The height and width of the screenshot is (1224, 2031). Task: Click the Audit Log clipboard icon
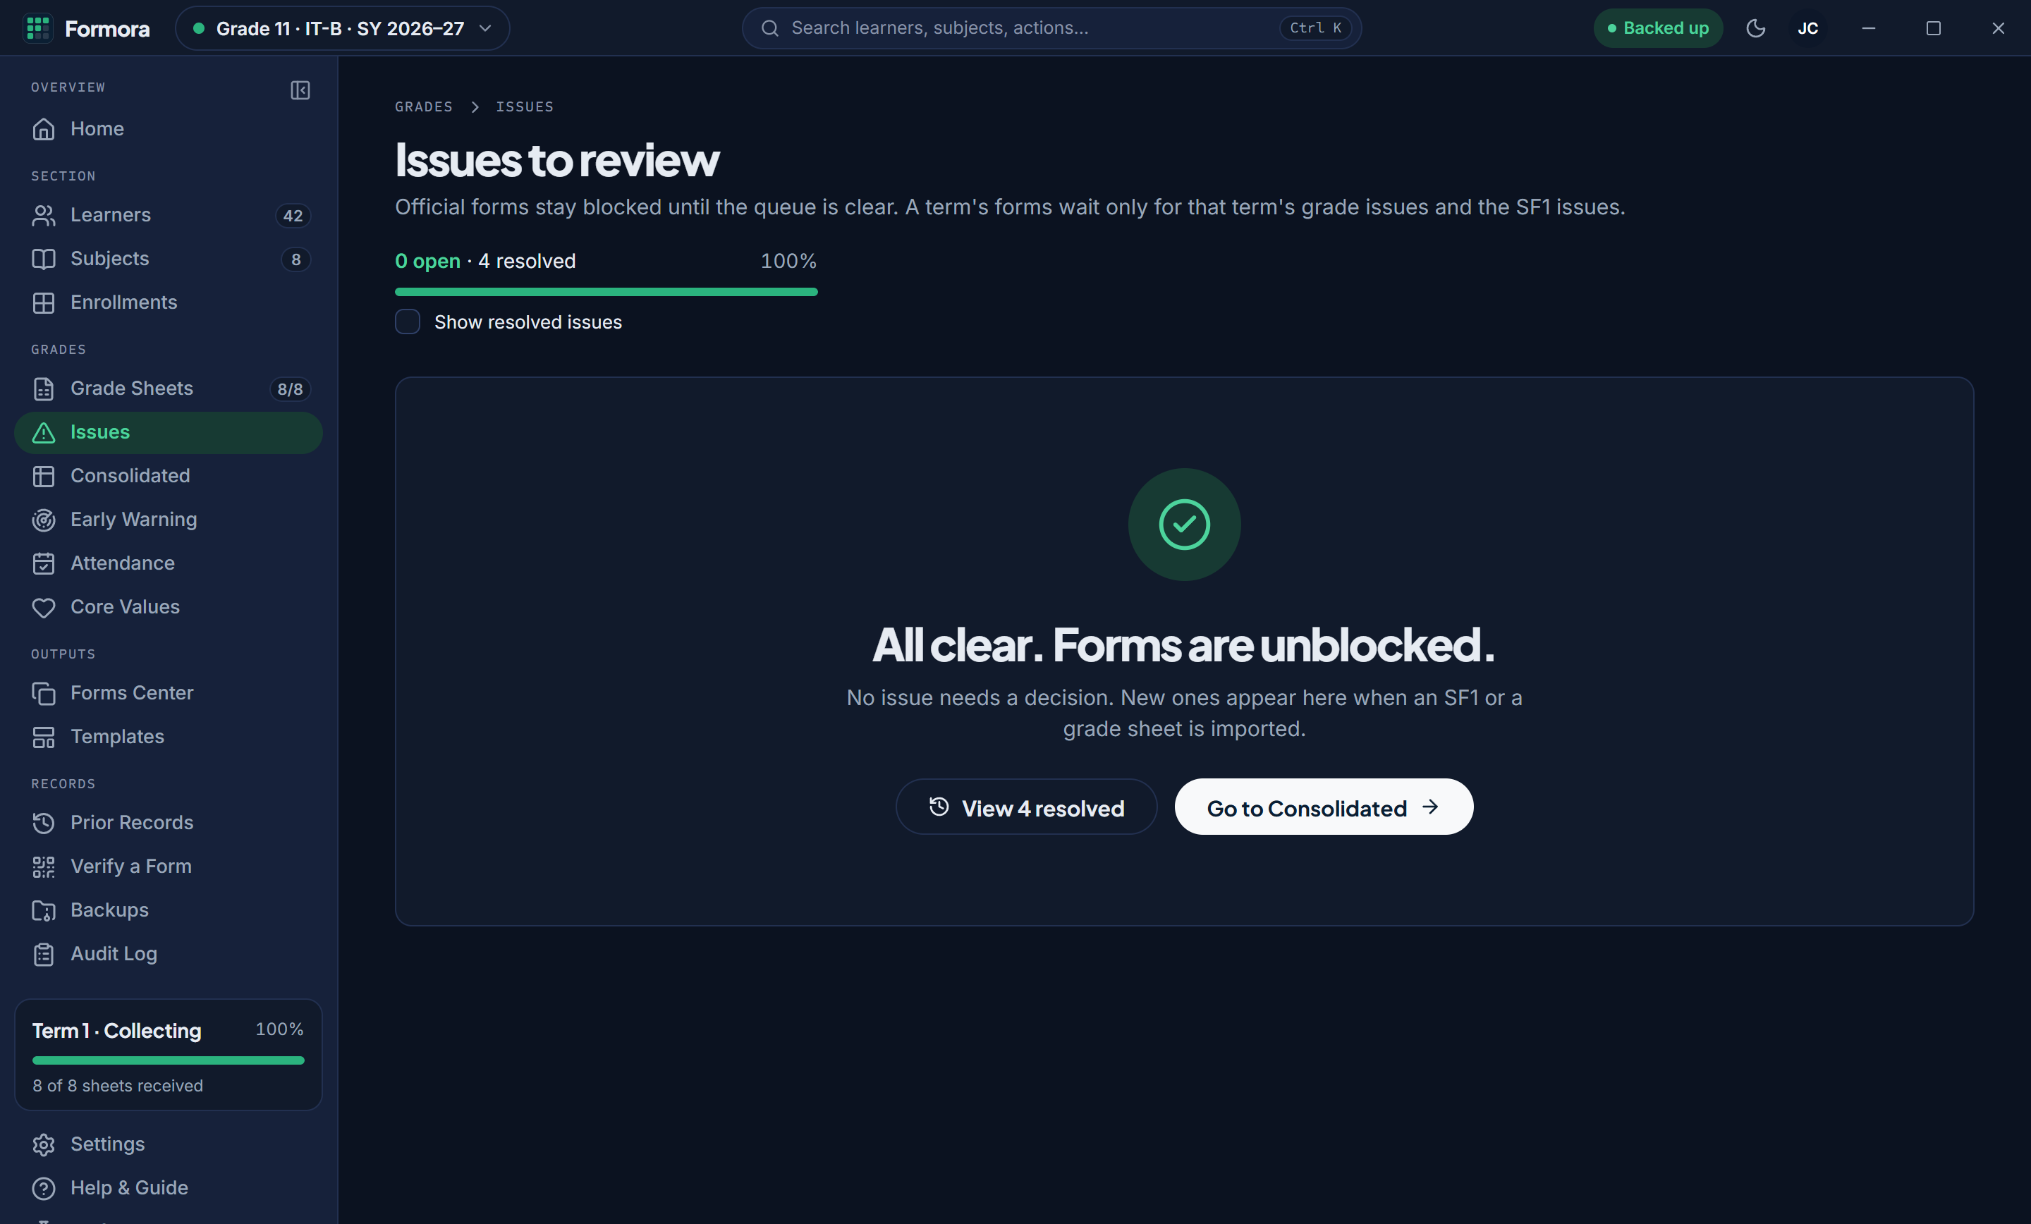pyautogui.click(x=44, y=954)
